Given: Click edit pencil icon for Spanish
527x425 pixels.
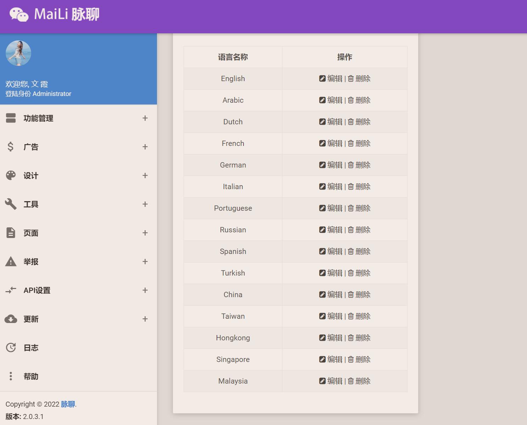Looking at the screenshot, I should [x=322, y=251].
